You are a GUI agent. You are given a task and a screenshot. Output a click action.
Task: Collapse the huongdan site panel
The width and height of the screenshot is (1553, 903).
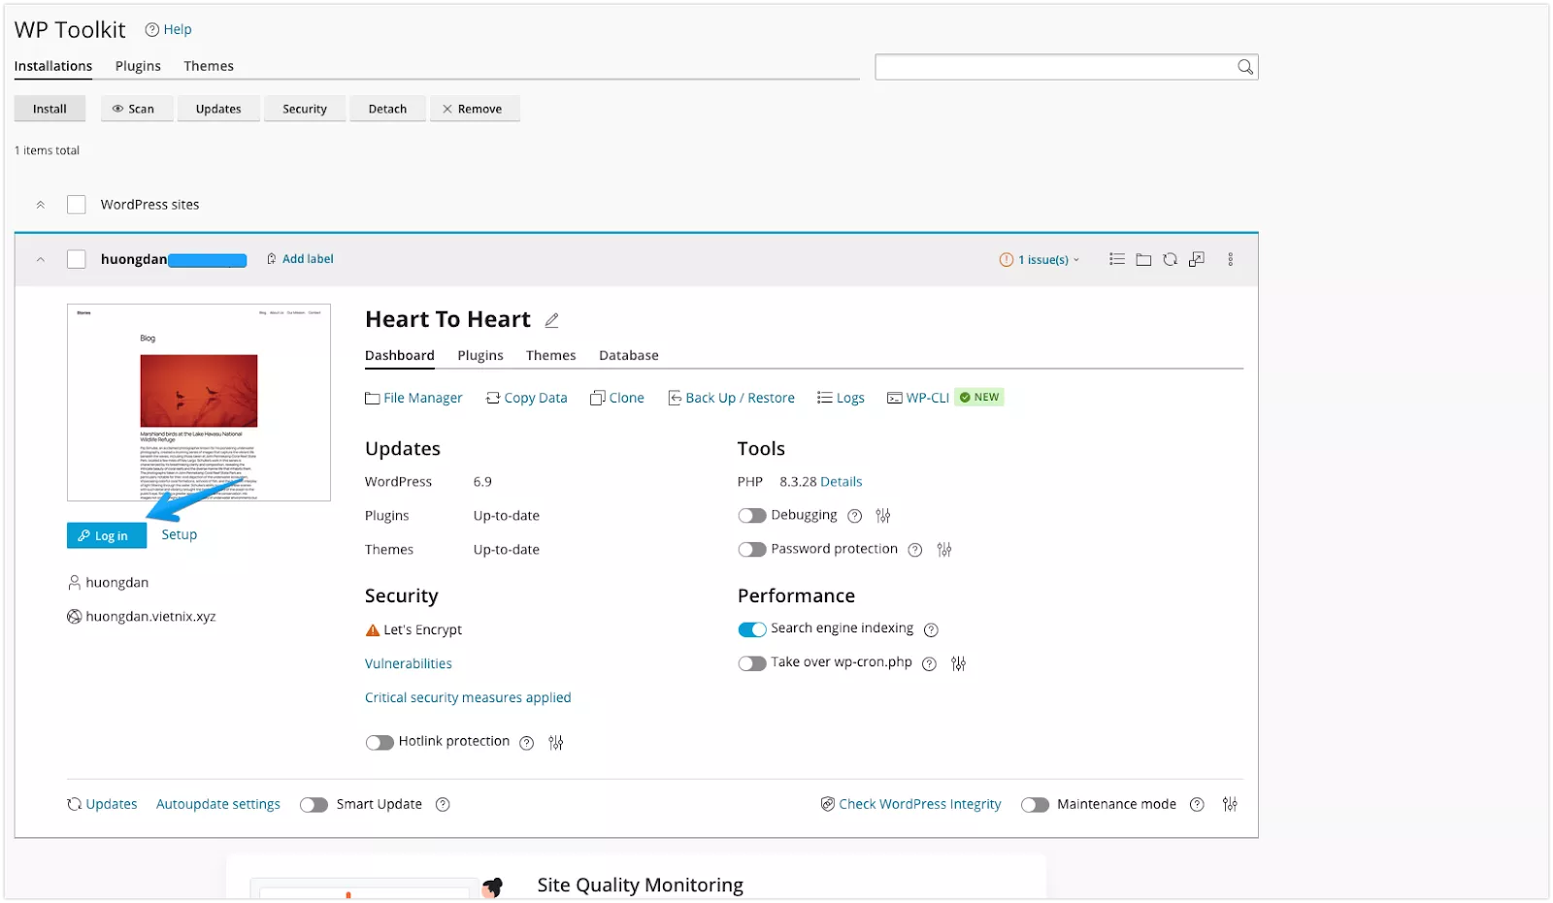pyautogui.click(x=41, y=260)
